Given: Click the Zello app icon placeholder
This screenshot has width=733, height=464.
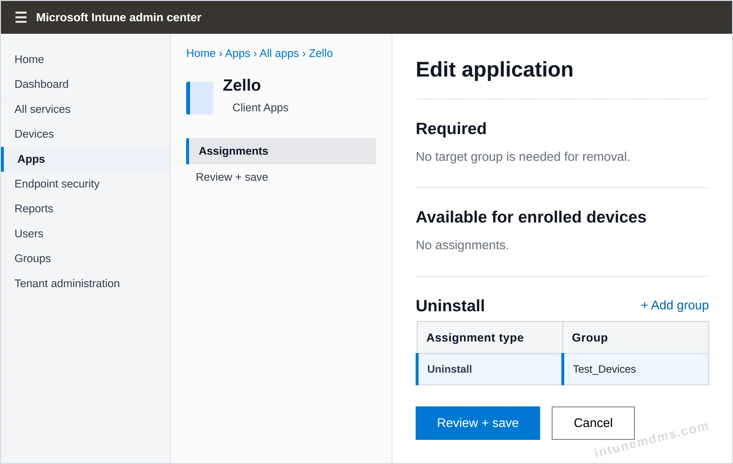Looking at the screenshot, I should click(x=200, y=98).
